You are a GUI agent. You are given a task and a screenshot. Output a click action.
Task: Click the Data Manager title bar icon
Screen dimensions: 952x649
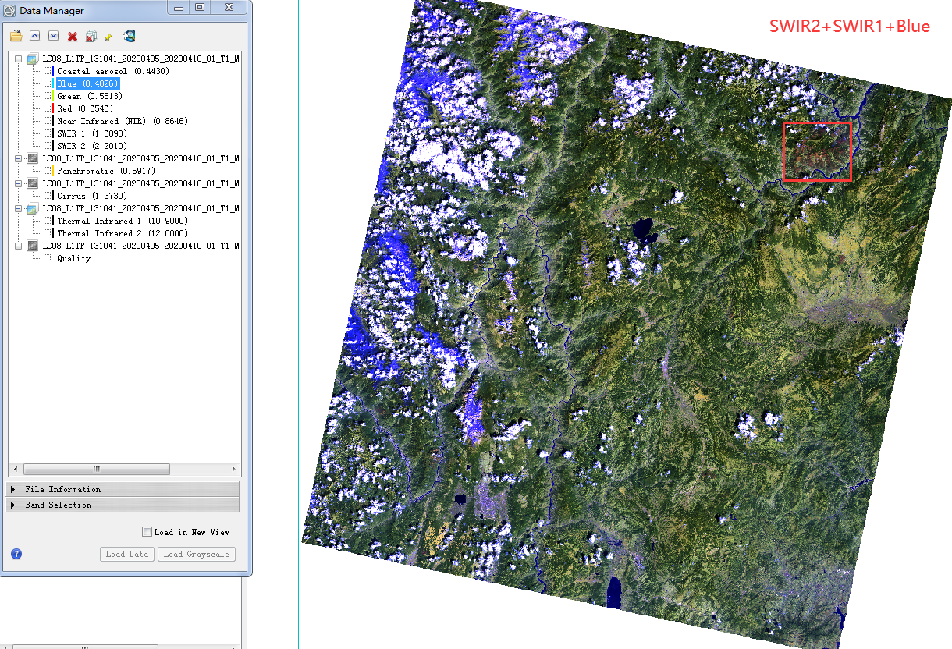coord(9,10)
